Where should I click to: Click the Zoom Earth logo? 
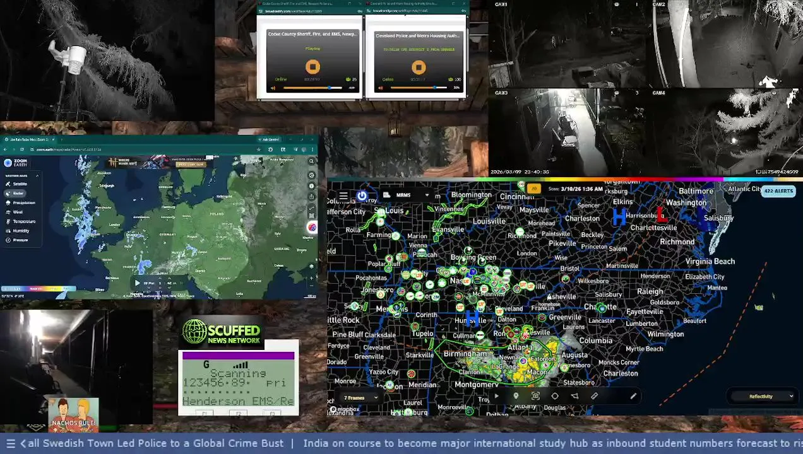(16, 163)
